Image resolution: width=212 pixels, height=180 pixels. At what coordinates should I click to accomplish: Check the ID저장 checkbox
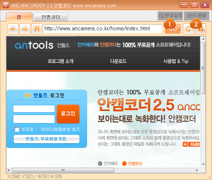(17, 129)
